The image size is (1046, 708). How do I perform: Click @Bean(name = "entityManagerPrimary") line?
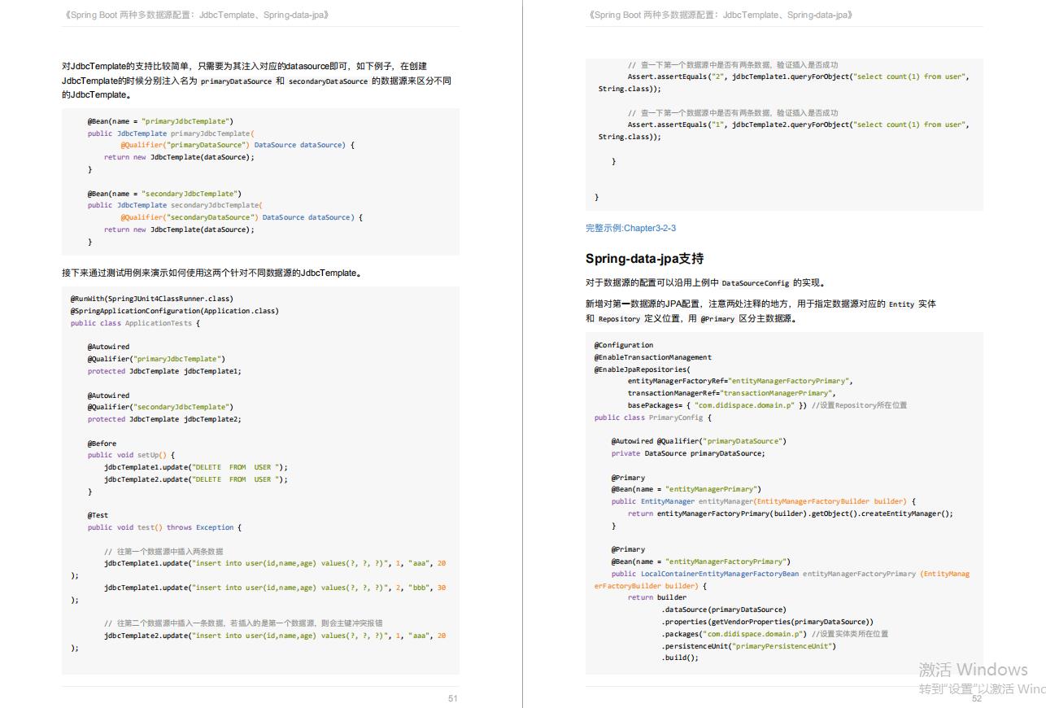coord(686,489)
